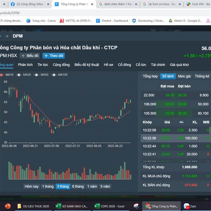Screen dimensions: 211x211
Task: Open the Cộng đồng tab
Action: [61, 65]
